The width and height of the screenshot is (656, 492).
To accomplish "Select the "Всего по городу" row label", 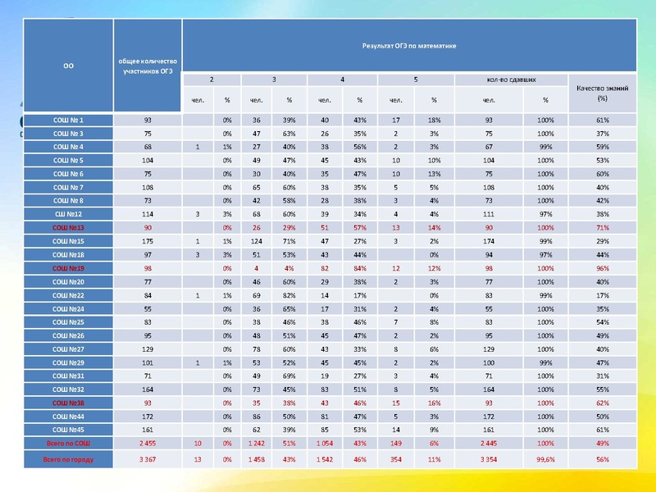I will pyautogui.click(x=68, y=460).
